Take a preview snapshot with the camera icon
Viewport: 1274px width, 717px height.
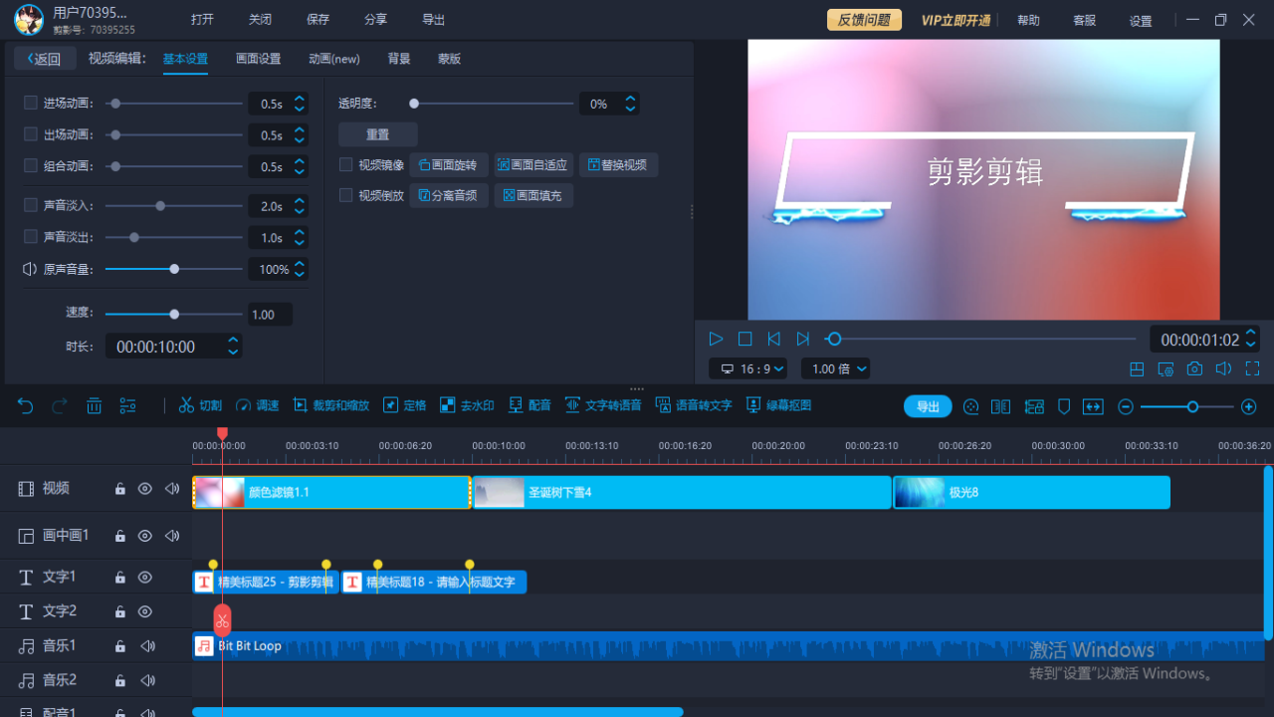[x=1194, y=368]
